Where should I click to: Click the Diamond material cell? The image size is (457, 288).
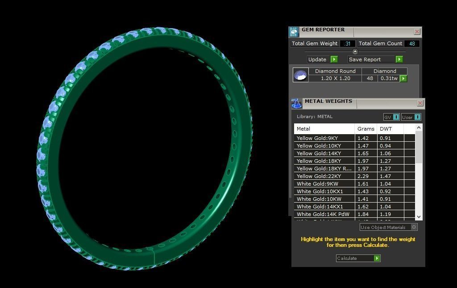pyautogui.click(x=385, y=71)
